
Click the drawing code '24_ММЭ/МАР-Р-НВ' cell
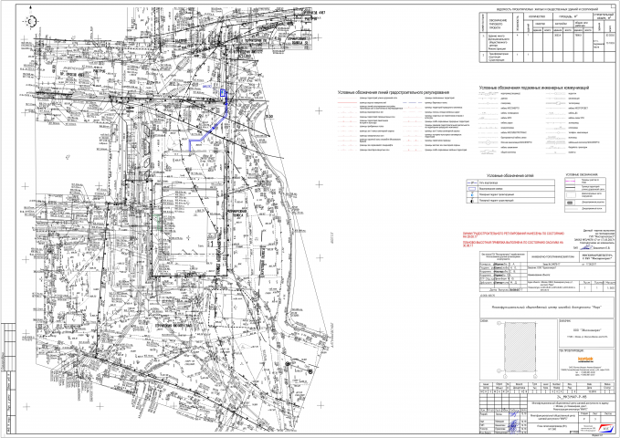coord(573,396)
